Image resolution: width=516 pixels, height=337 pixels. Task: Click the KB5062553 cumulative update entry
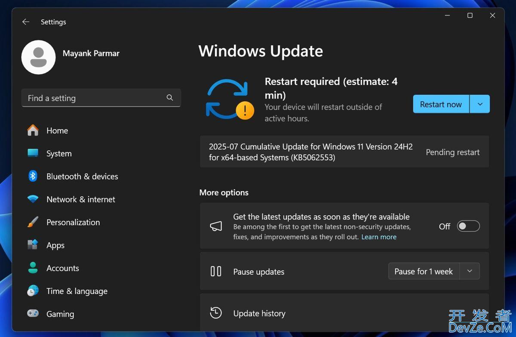coord(344,151)
